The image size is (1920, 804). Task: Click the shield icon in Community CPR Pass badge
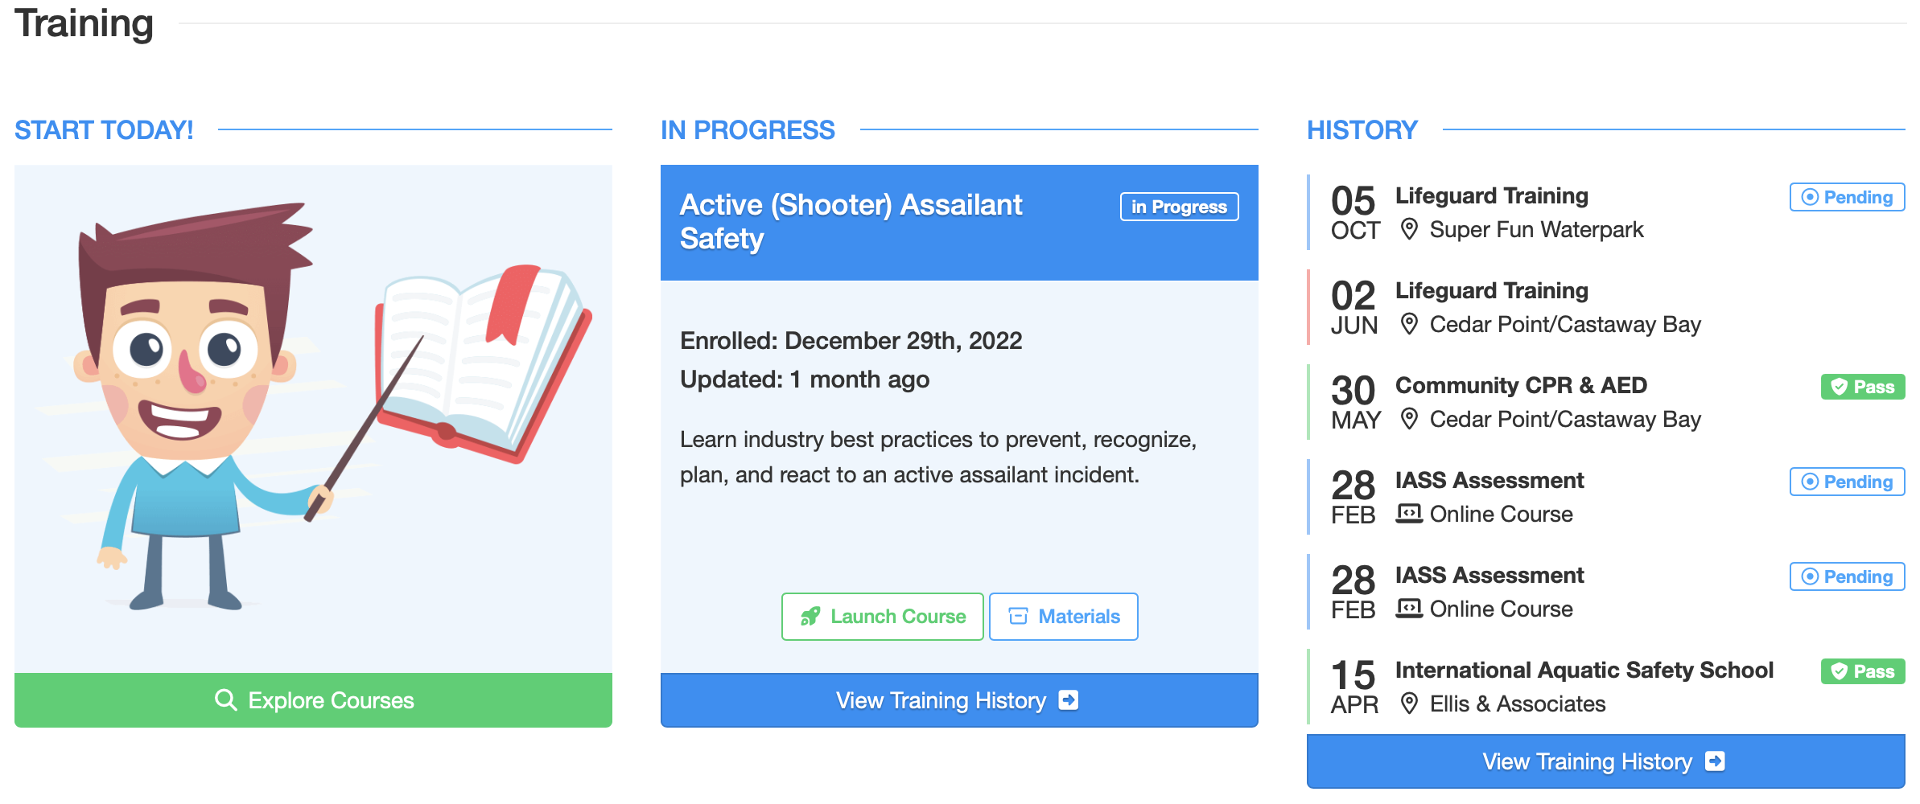coord(1840,387)
